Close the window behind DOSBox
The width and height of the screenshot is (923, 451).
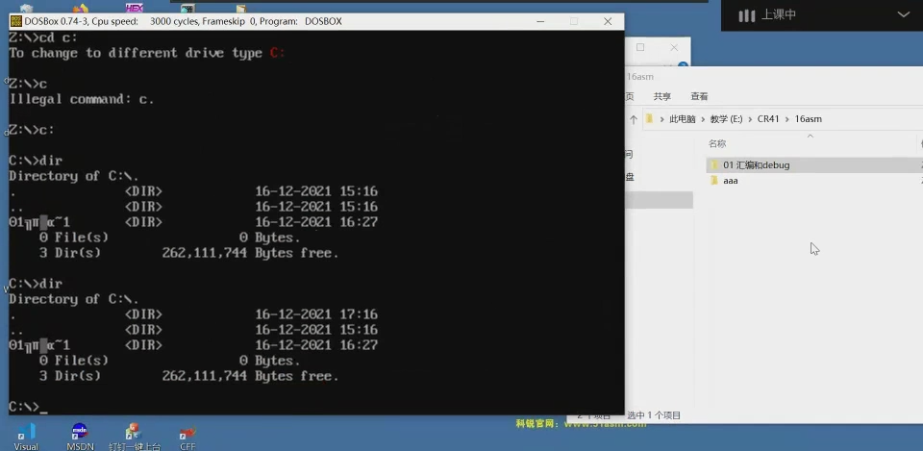tap(674, 47)
